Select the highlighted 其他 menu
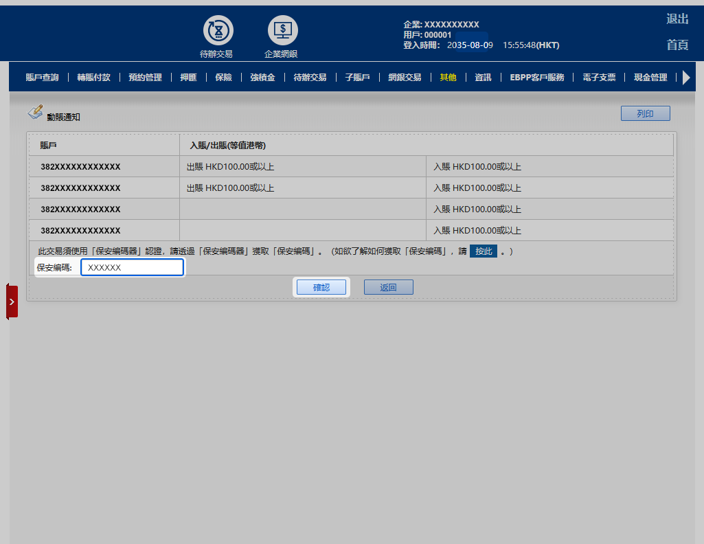The width and height of the screenshot is (704, 544). tap(448, 78)
